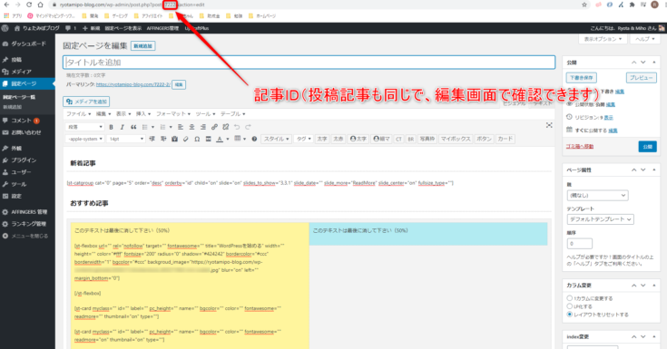Viewport: 667px width, 349px height.
Task: Click the title input field
Action: coord(309,63)
